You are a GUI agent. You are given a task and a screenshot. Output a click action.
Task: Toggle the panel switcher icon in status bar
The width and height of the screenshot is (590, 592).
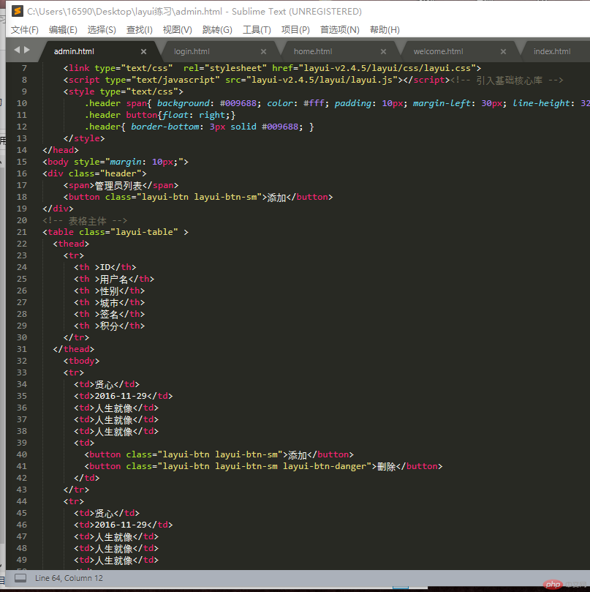point(20,578)
